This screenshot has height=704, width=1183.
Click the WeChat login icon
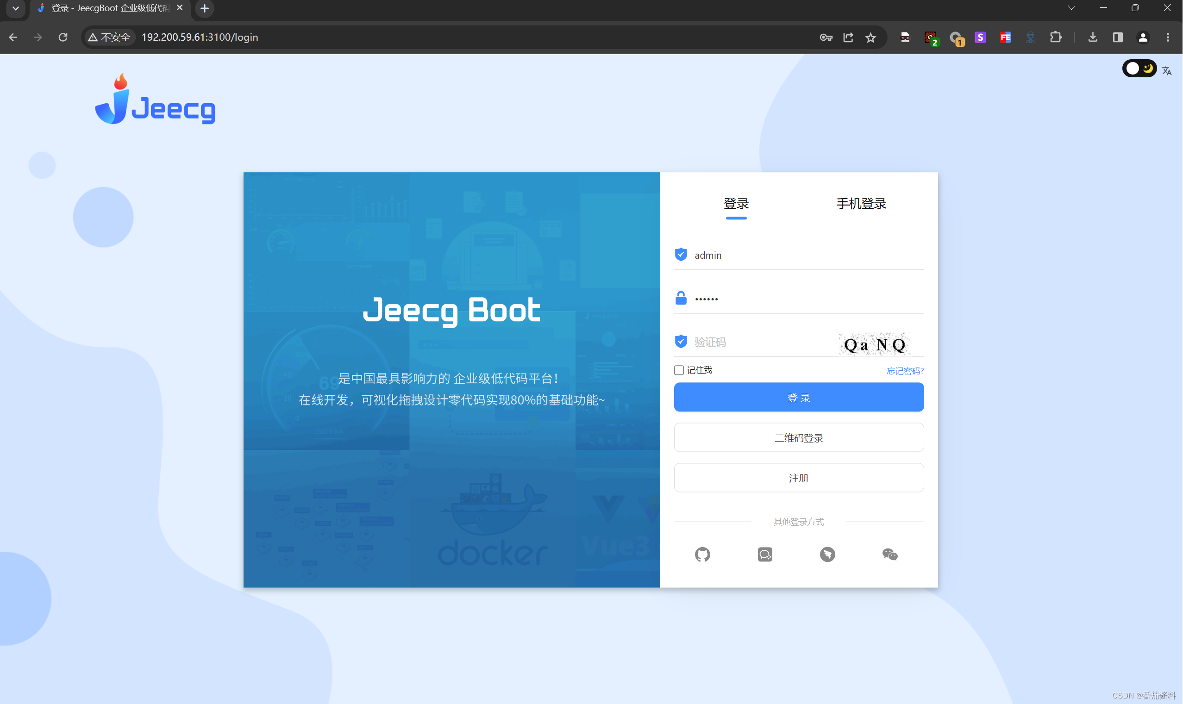[x=890, y=554]
